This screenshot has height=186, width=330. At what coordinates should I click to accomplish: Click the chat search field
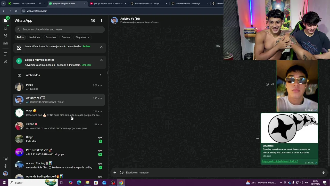tap(60, 29)
